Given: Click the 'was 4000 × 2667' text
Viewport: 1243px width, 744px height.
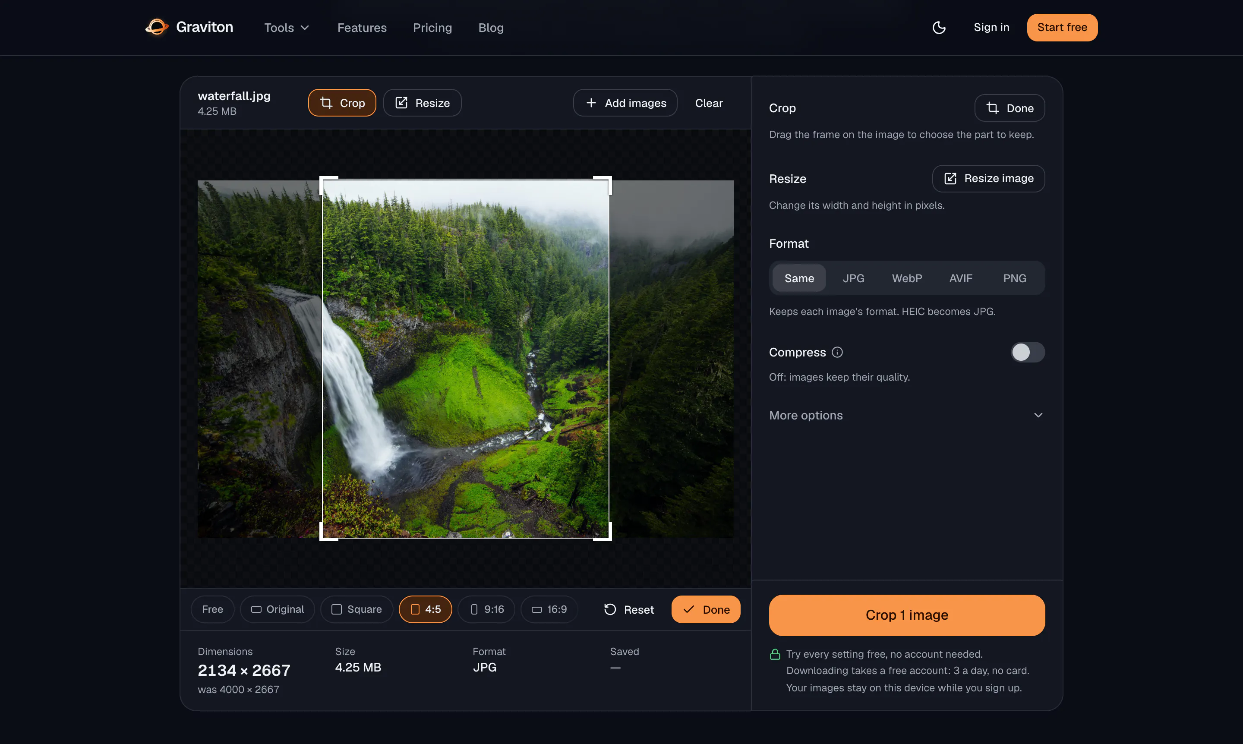Looking at the screenshot, I should point(239,689).
